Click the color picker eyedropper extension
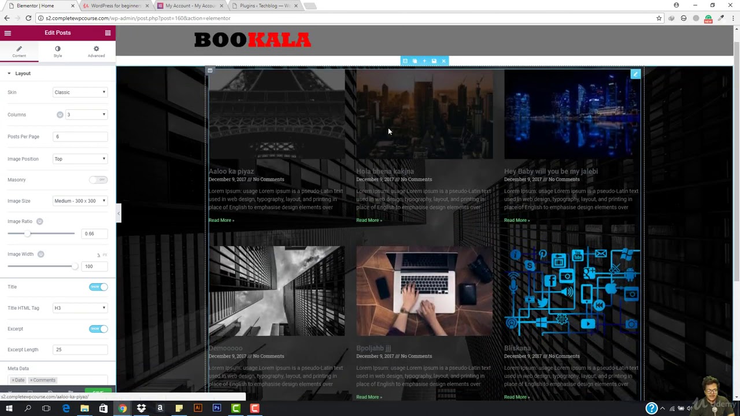Screen dimensions: 740x416 pos(721,18)
